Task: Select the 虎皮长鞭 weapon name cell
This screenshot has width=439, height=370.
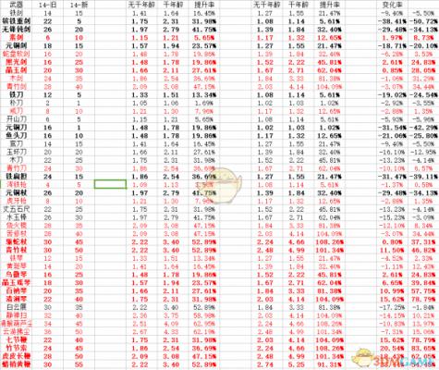Action: 17,356
